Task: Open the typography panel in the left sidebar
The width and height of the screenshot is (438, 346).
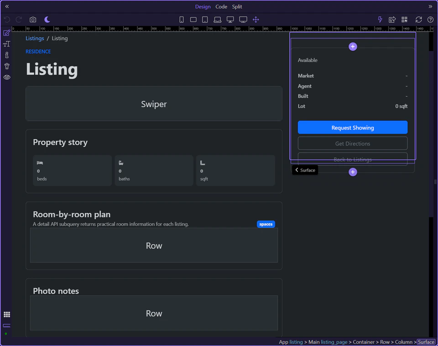Action: tap(7, 44)
